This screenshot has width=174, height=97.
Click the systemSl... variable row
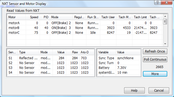[x=119, y=73]
